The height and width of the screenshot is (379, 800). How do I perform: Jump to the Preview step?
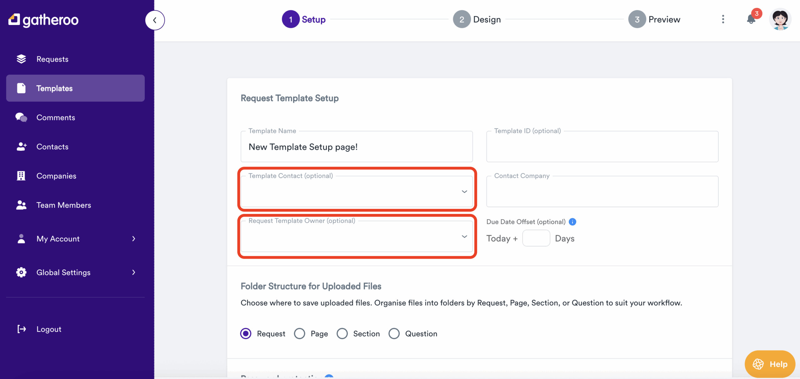click(x=654, y=19)
